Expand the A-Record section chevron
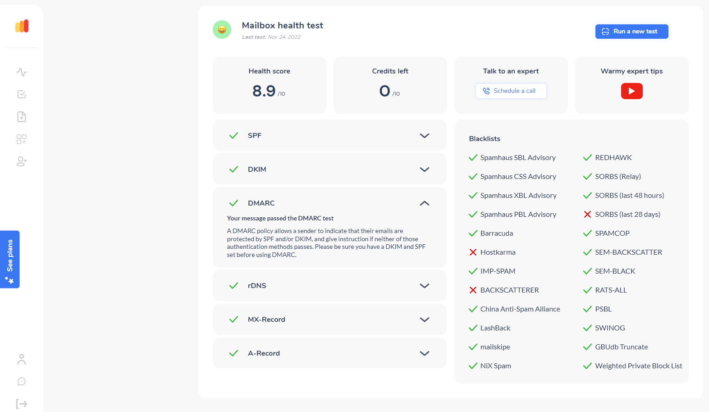 (425, 353)
